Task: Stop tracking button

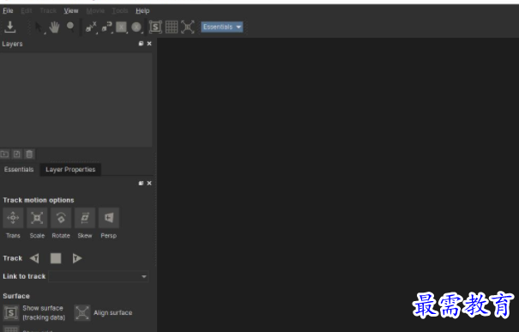Action: 56,258
